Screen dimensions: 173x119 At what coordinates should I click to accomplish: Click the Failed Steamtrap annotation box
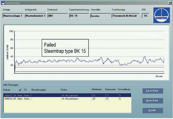coord(65,48)
